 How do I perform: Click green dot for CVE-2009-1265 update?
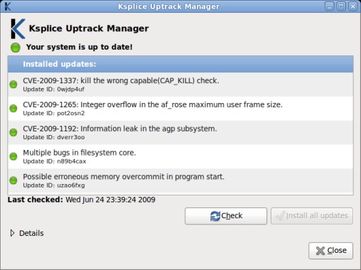[x=14, y=109]
